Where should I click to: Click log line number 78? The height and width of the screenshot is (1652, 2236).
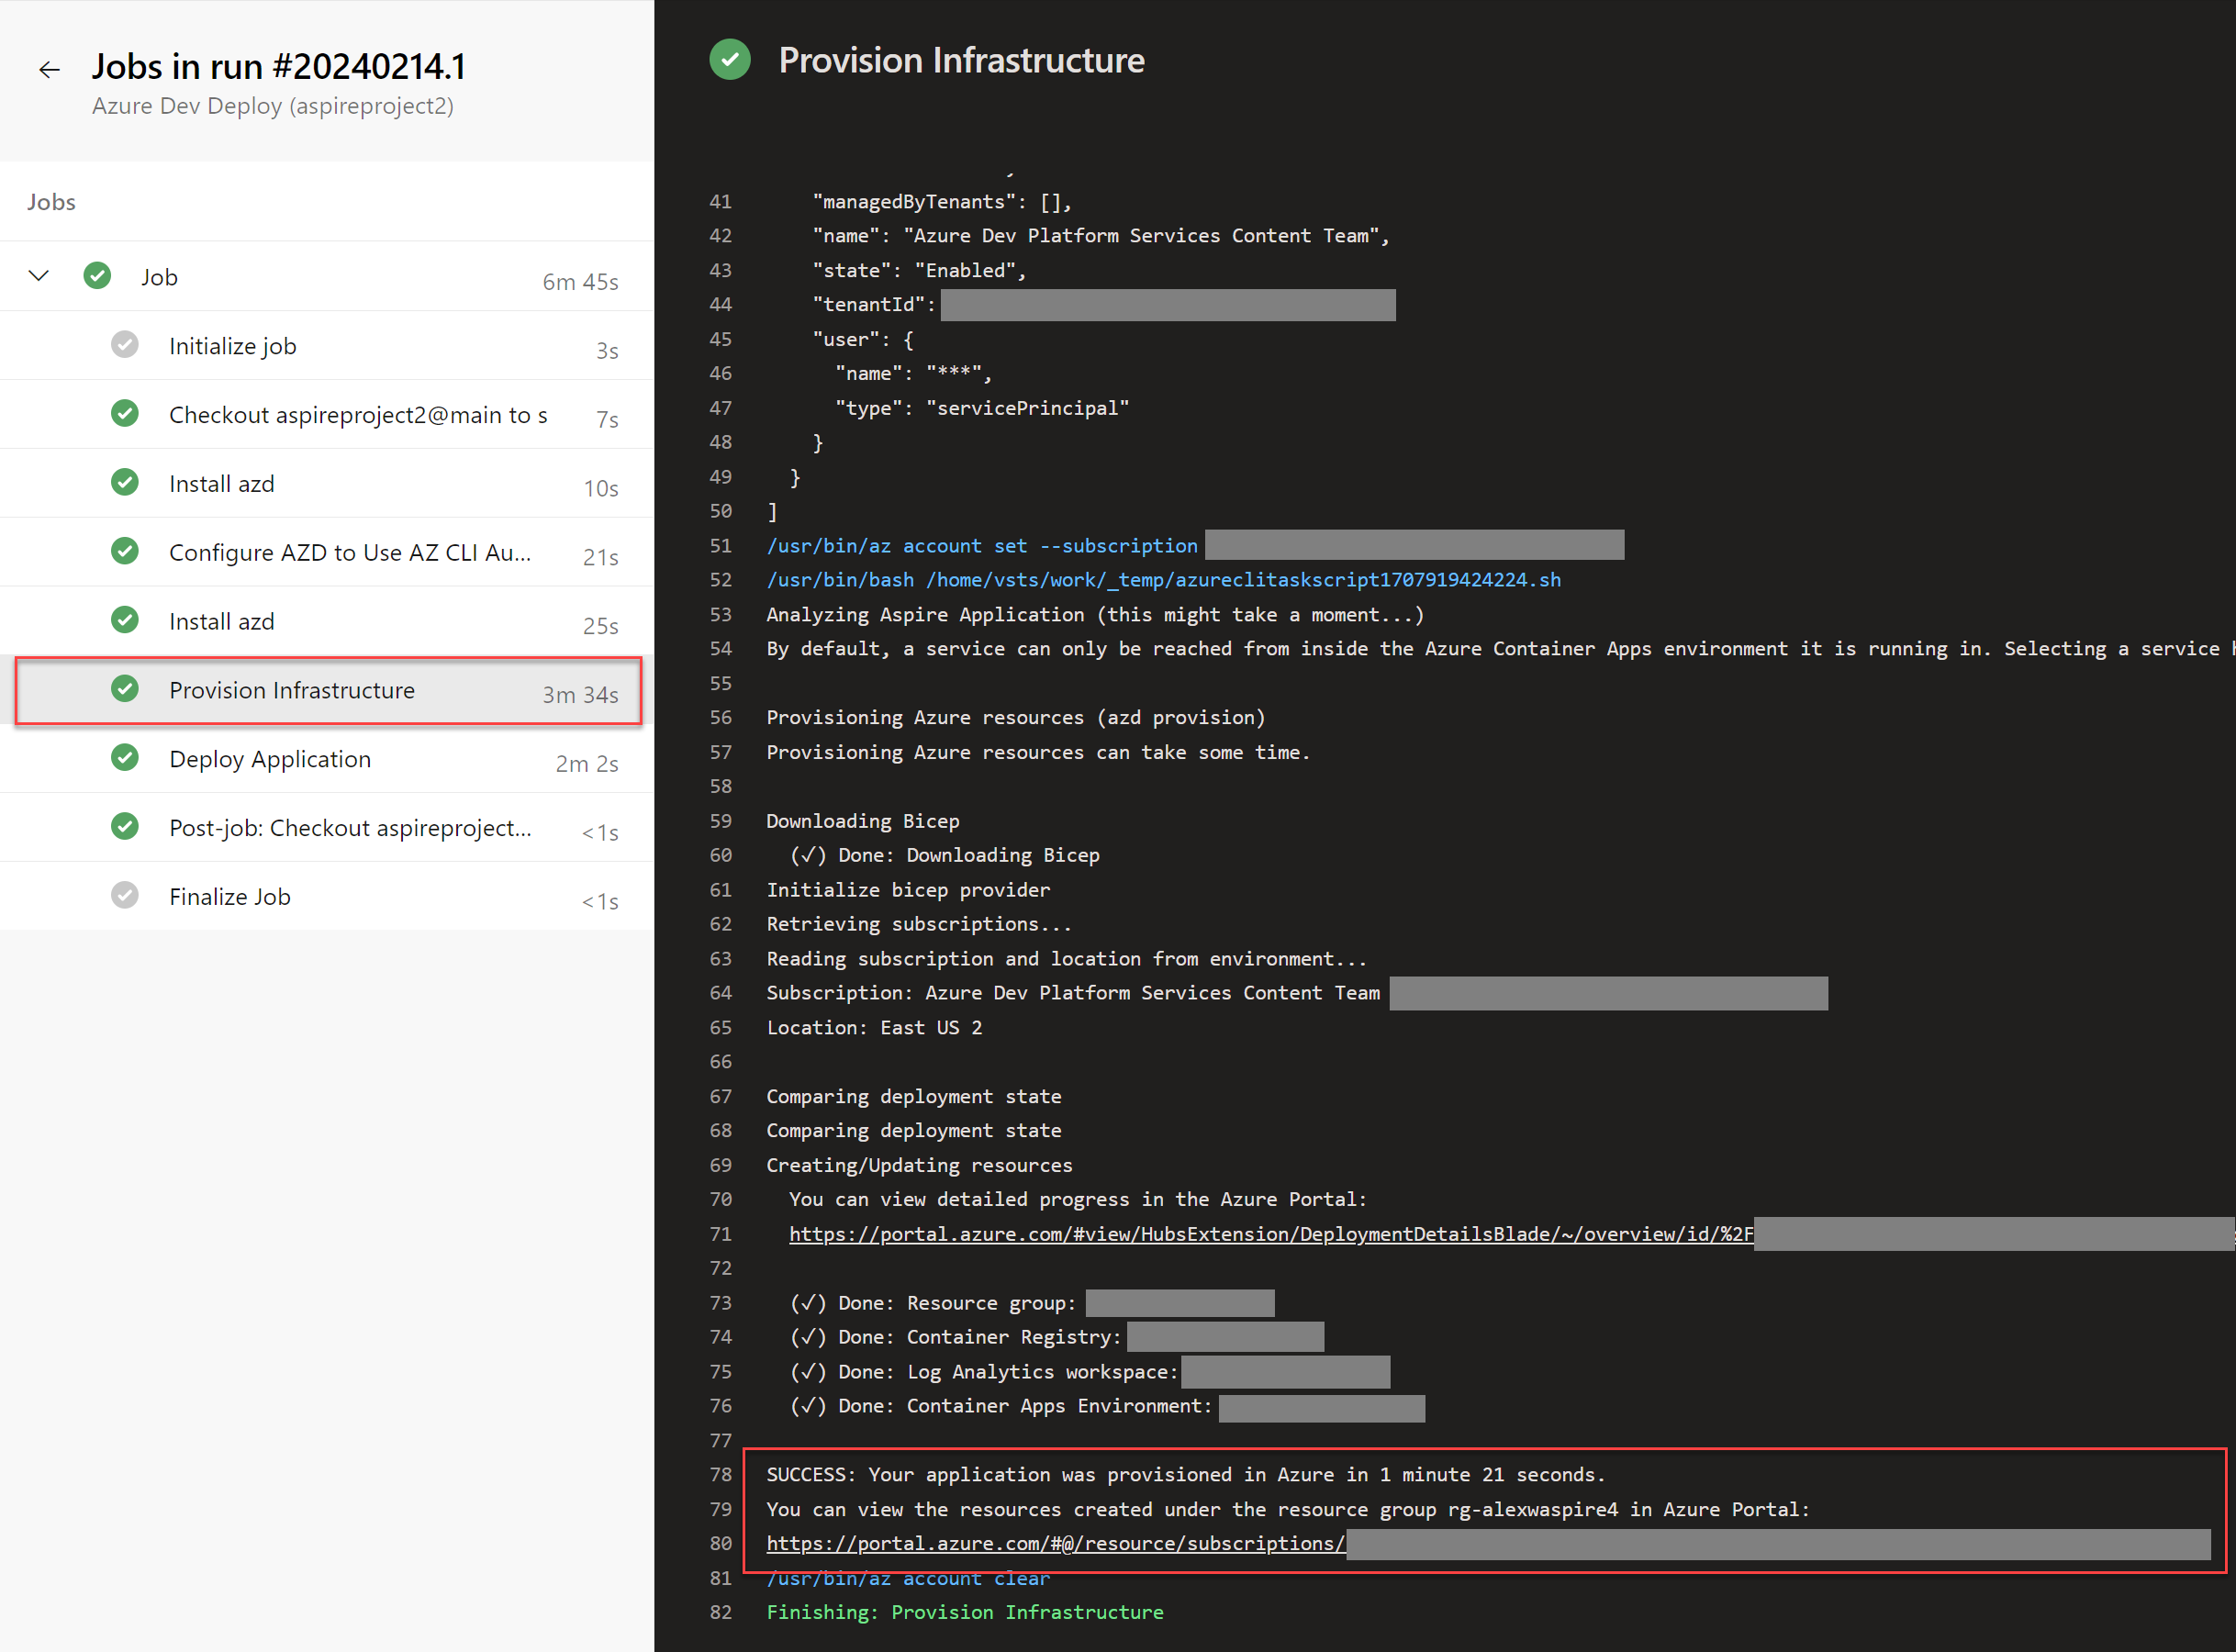pyautogui.click(x=720, y=1474)
